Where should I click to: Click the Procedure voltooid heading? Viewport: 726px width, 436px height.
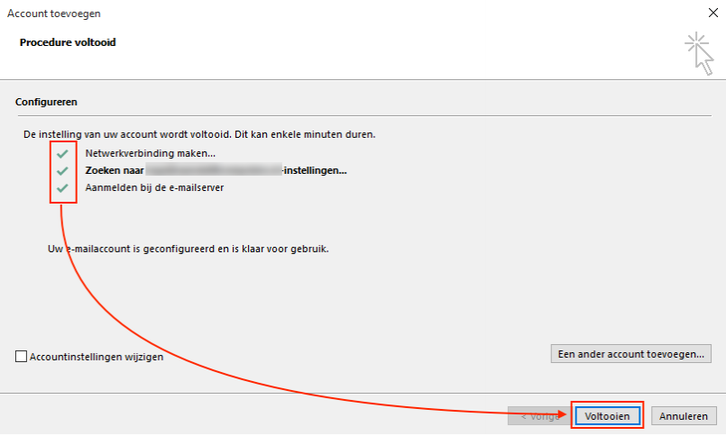coord(68,42)
